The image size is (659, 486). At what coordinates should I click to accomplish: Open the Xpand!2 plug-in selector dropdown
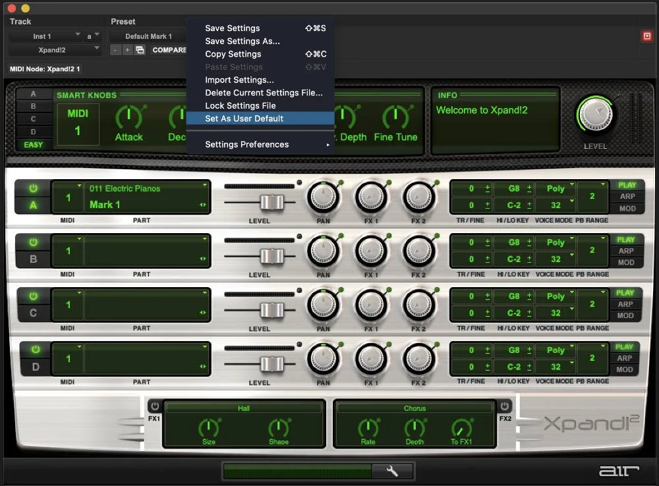[x=55, y=50]
